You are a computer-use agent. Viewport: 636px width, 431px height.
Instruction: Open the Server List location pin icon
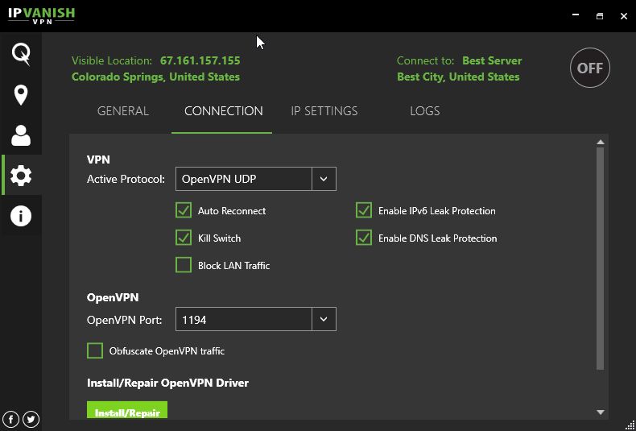[21, 95]
